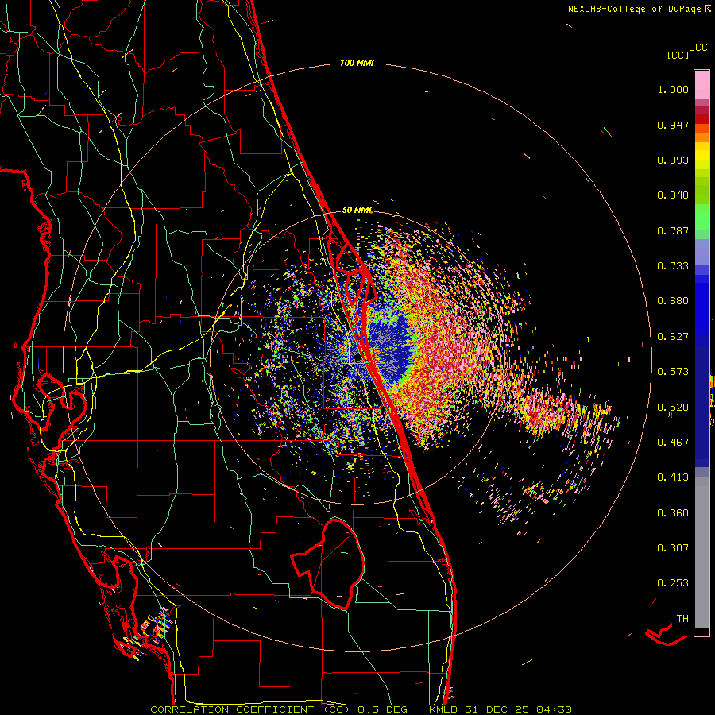Pick the gray lower segment of the color bar

pos(701,552)
